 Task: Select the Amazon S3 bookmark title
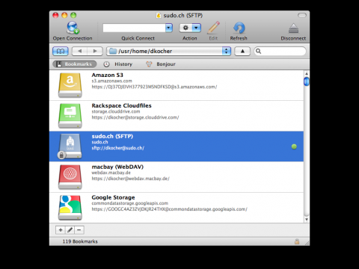click(x=108, y=75)
